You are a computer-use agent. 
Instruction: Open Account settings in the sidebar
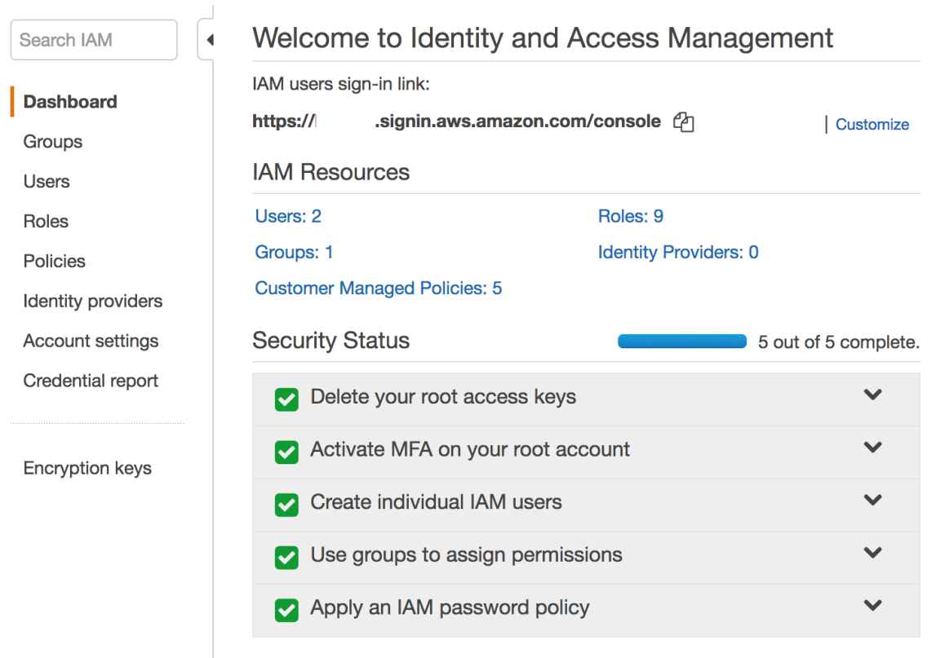point(91,341)
